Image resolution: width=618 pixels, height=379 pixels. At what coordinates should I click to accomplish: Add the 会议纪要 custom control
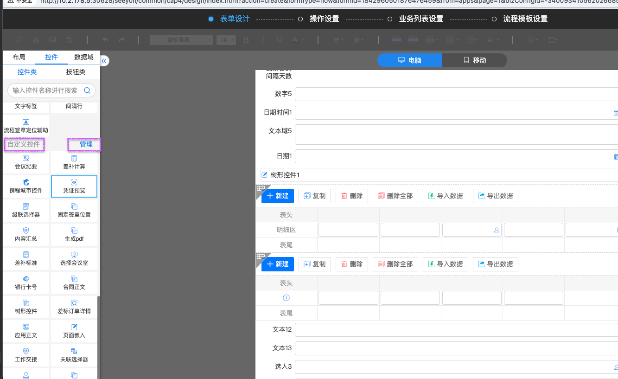point(26,162)
